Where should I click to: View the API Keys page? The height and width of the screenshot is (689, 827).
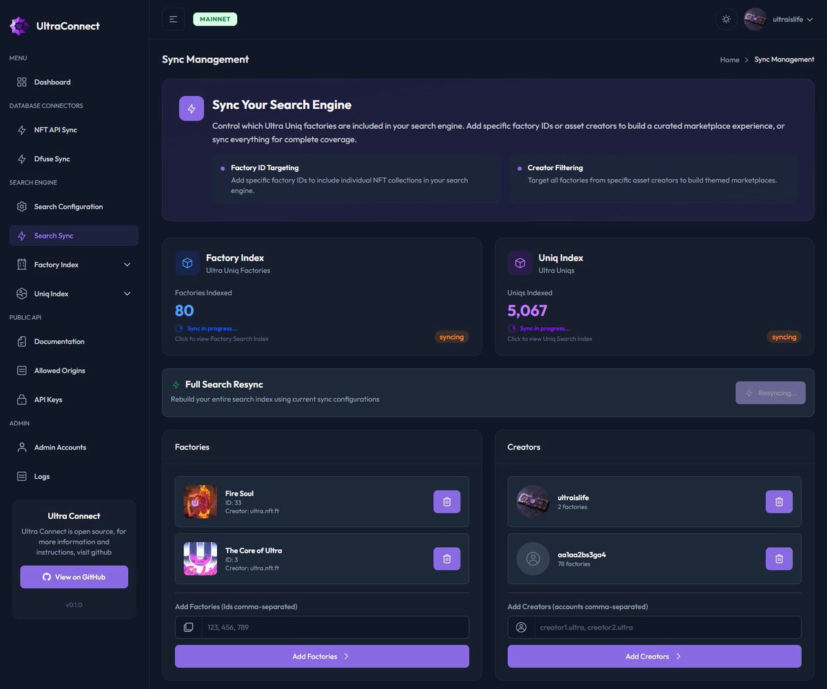coord(48,399)
